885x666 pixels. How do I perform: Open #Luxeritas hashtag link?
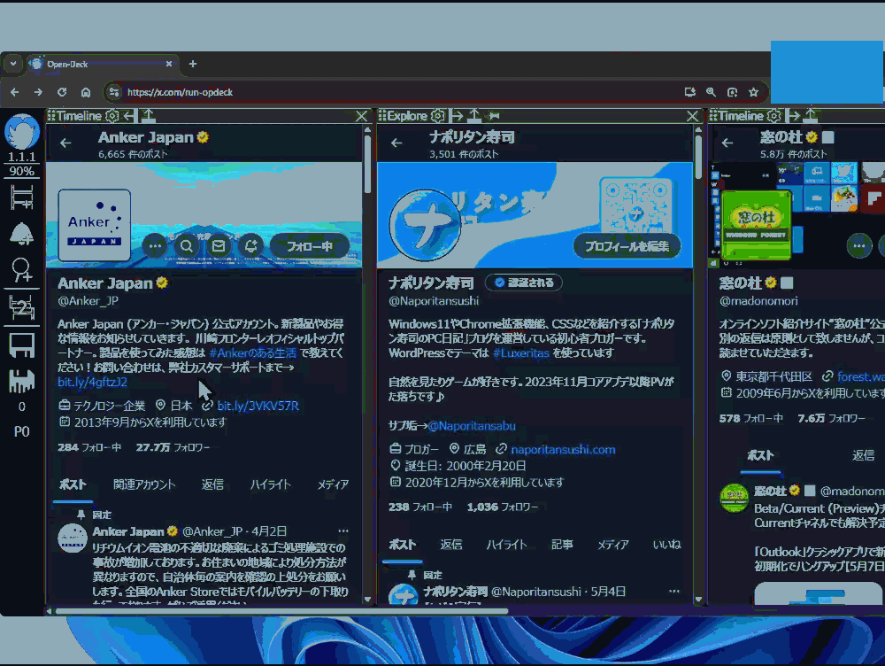(520, 353)
